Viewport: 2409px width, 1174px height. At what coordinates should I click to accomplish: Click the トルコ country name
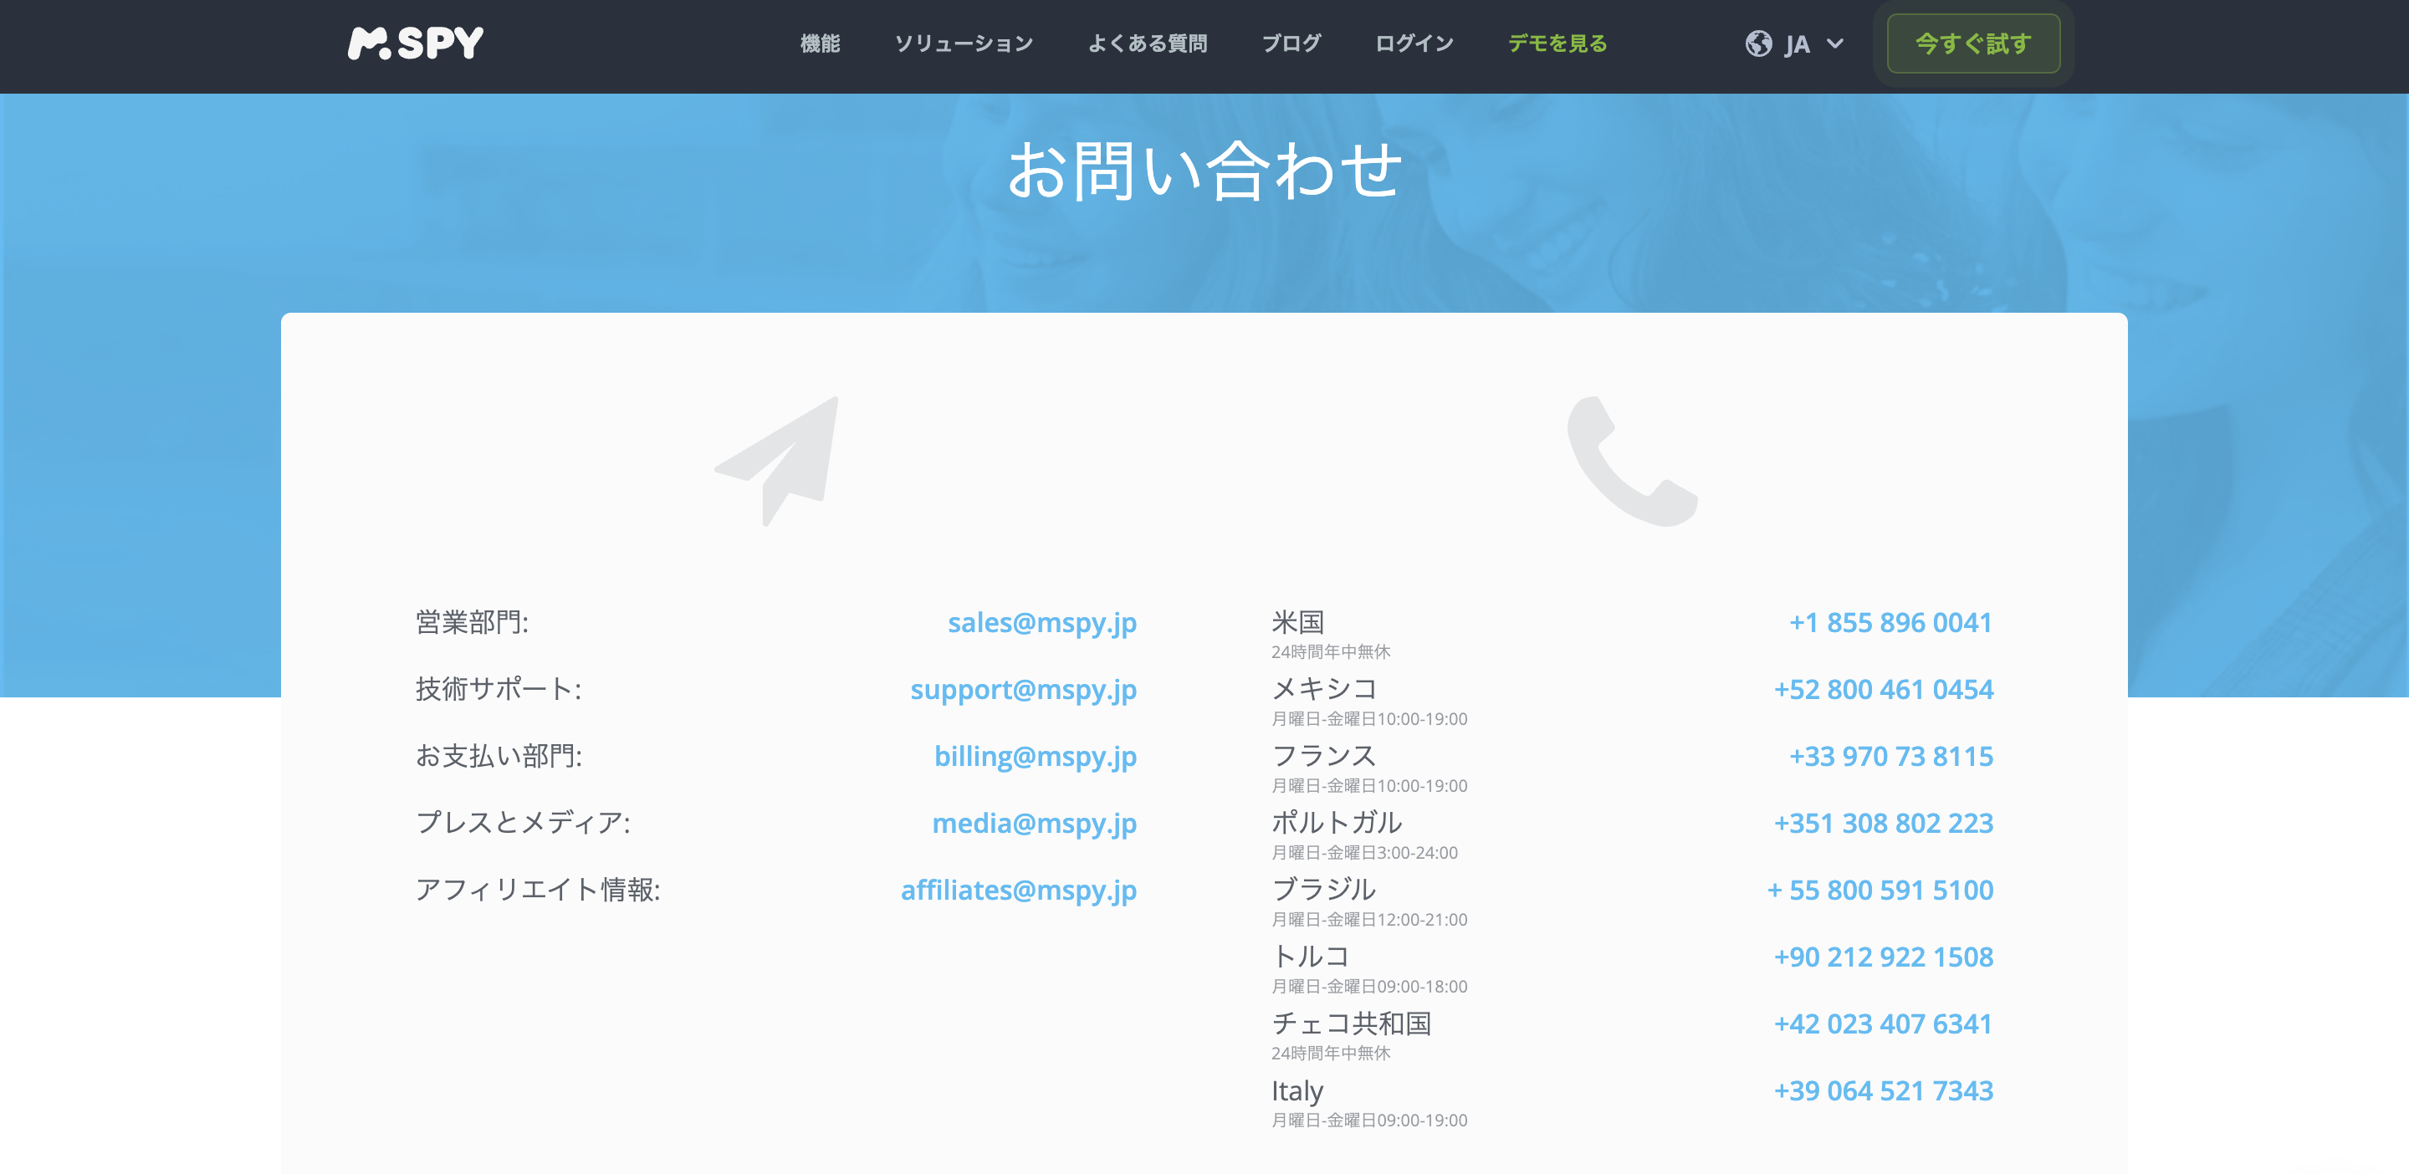point(1310,957)
